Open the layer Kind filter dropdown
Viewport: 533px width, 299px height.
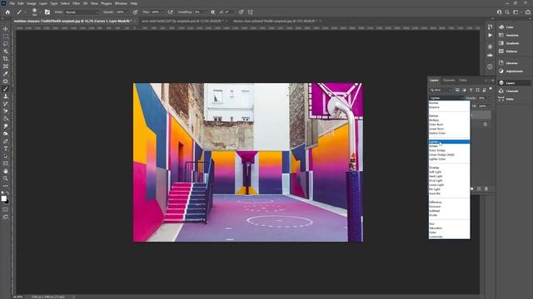[x=441, y=90]
